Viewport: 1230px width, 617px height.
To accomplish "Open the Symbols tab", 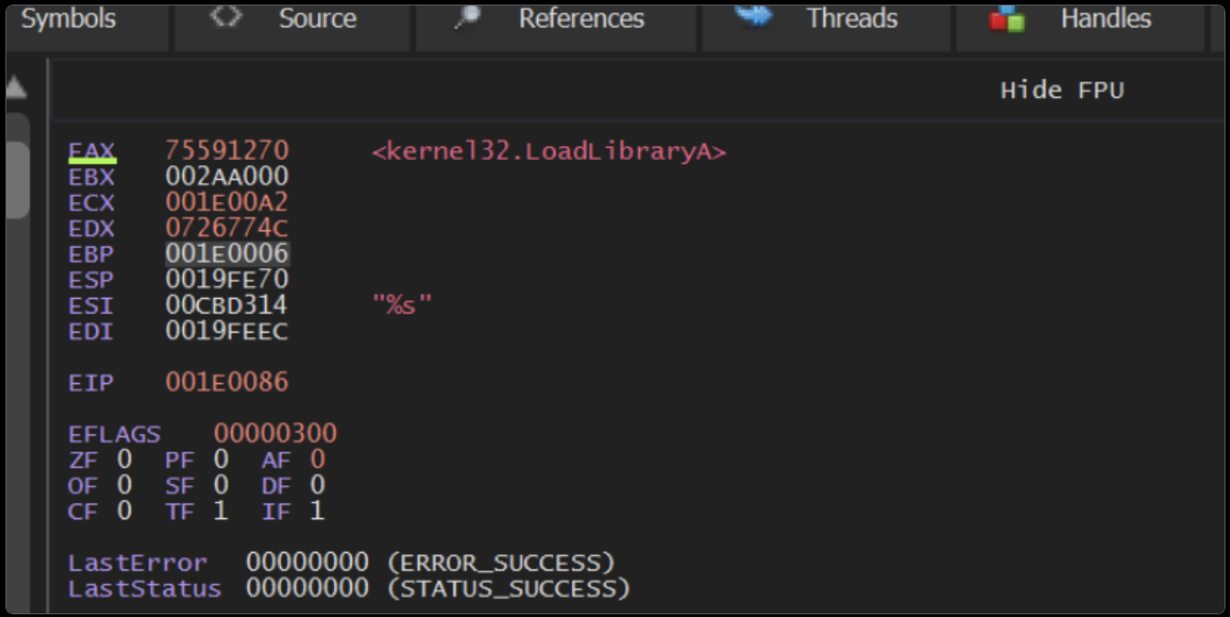I will (x=70, y=19).
